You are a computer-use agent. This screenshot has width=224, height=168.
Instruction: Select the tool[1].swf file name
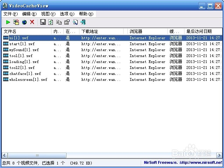point(21,56)
